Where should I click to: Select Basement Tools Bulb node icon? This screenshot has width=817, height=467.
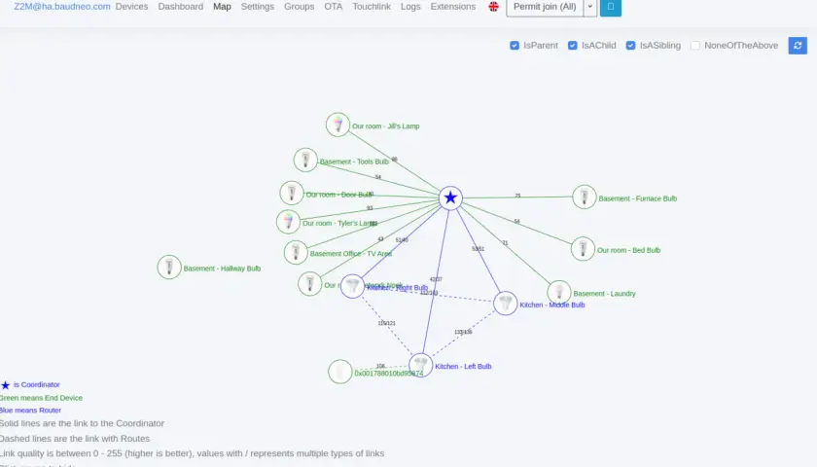pos(305,160)
